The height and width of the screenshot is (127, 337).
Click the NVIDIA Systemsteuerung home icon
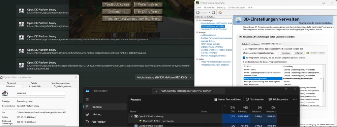pos(220,12)
